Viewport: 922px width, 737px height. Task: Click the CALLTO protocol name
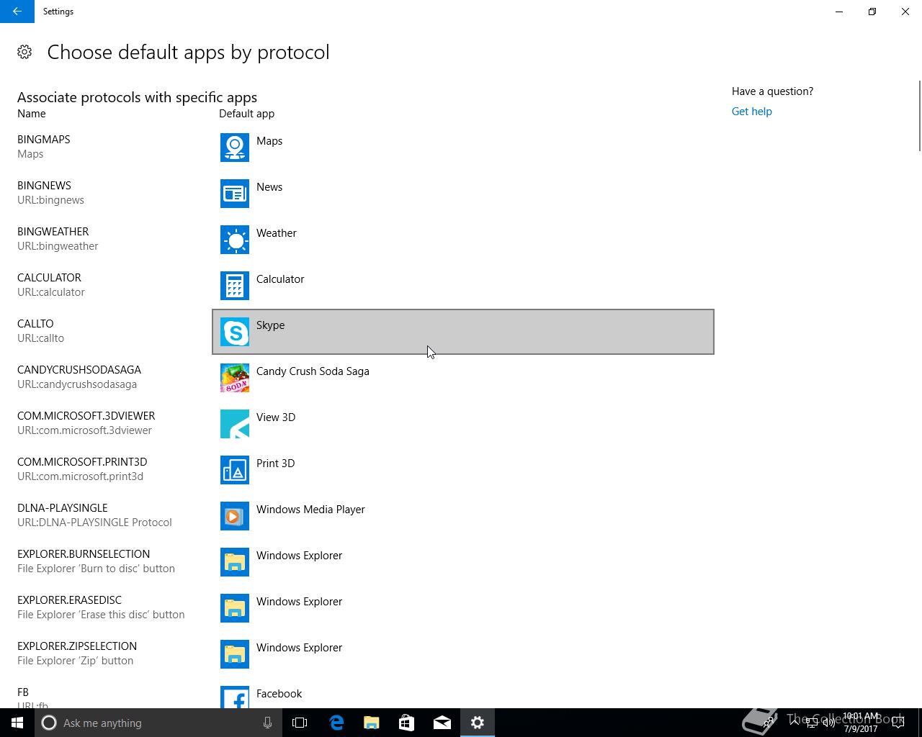pyautogui.click(x=35, y=324)
